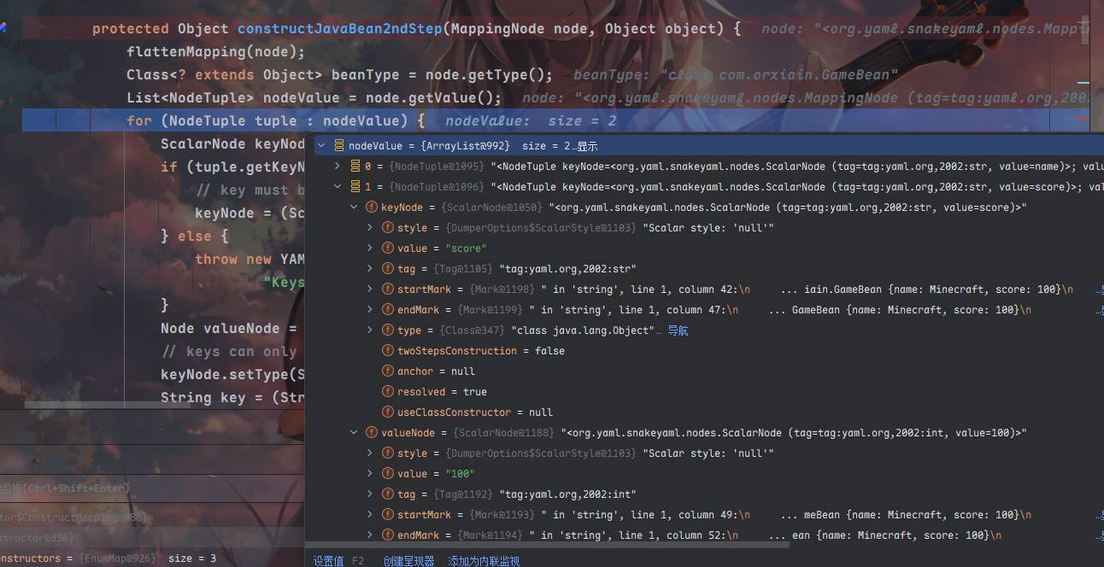This screenshot has height=567, width=1104.
Task: Collapse the nodeValue ArrayList root node
Action: 321,146
